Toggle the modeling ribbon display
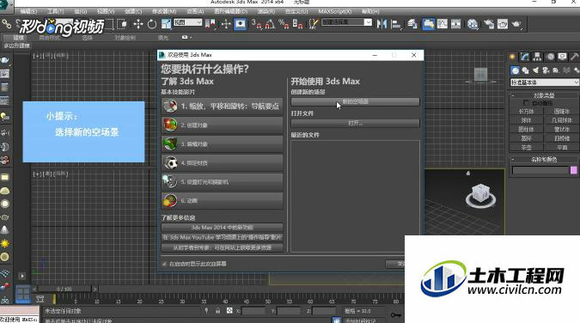The height and width of the screenshot is (323, 580). [428, 24]
